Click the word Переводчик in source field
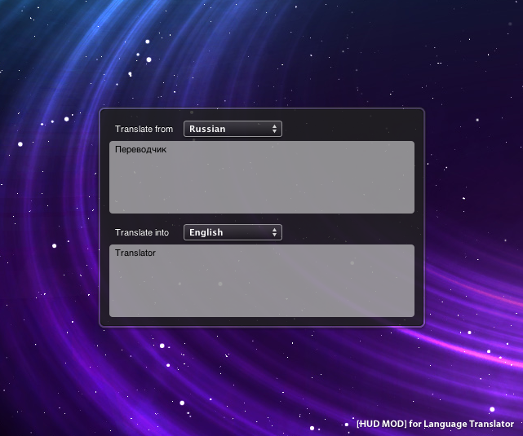This screenshot has height=436, width=523. coord(140,150)
